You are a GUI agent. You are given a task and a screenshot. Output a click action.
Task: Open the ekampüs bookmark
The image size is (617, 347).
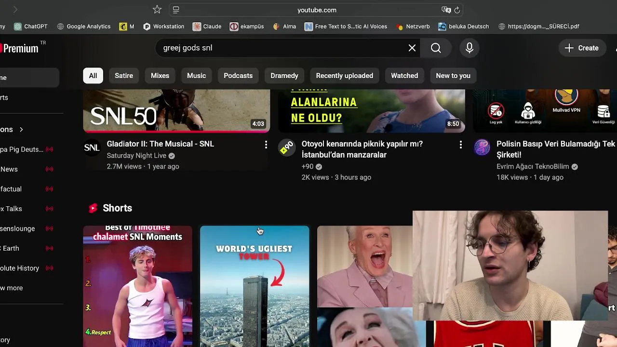tap(247, 27)
